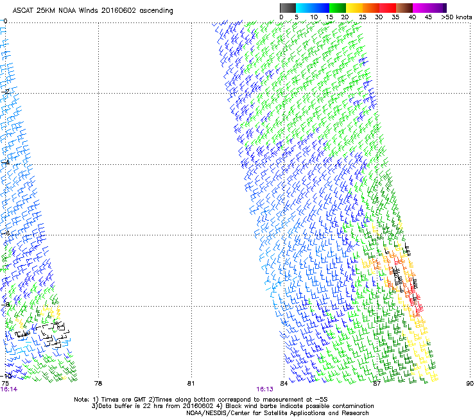Click the '>50 knots' legend label

point(456,17)
